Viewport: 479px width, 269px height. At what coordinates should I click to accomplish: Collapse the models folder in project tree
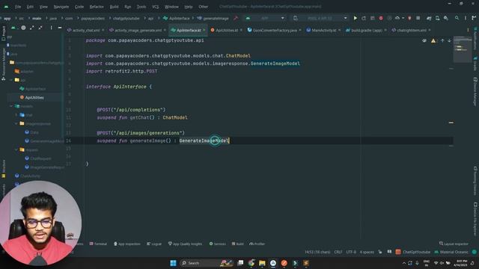tap(12, 106)
